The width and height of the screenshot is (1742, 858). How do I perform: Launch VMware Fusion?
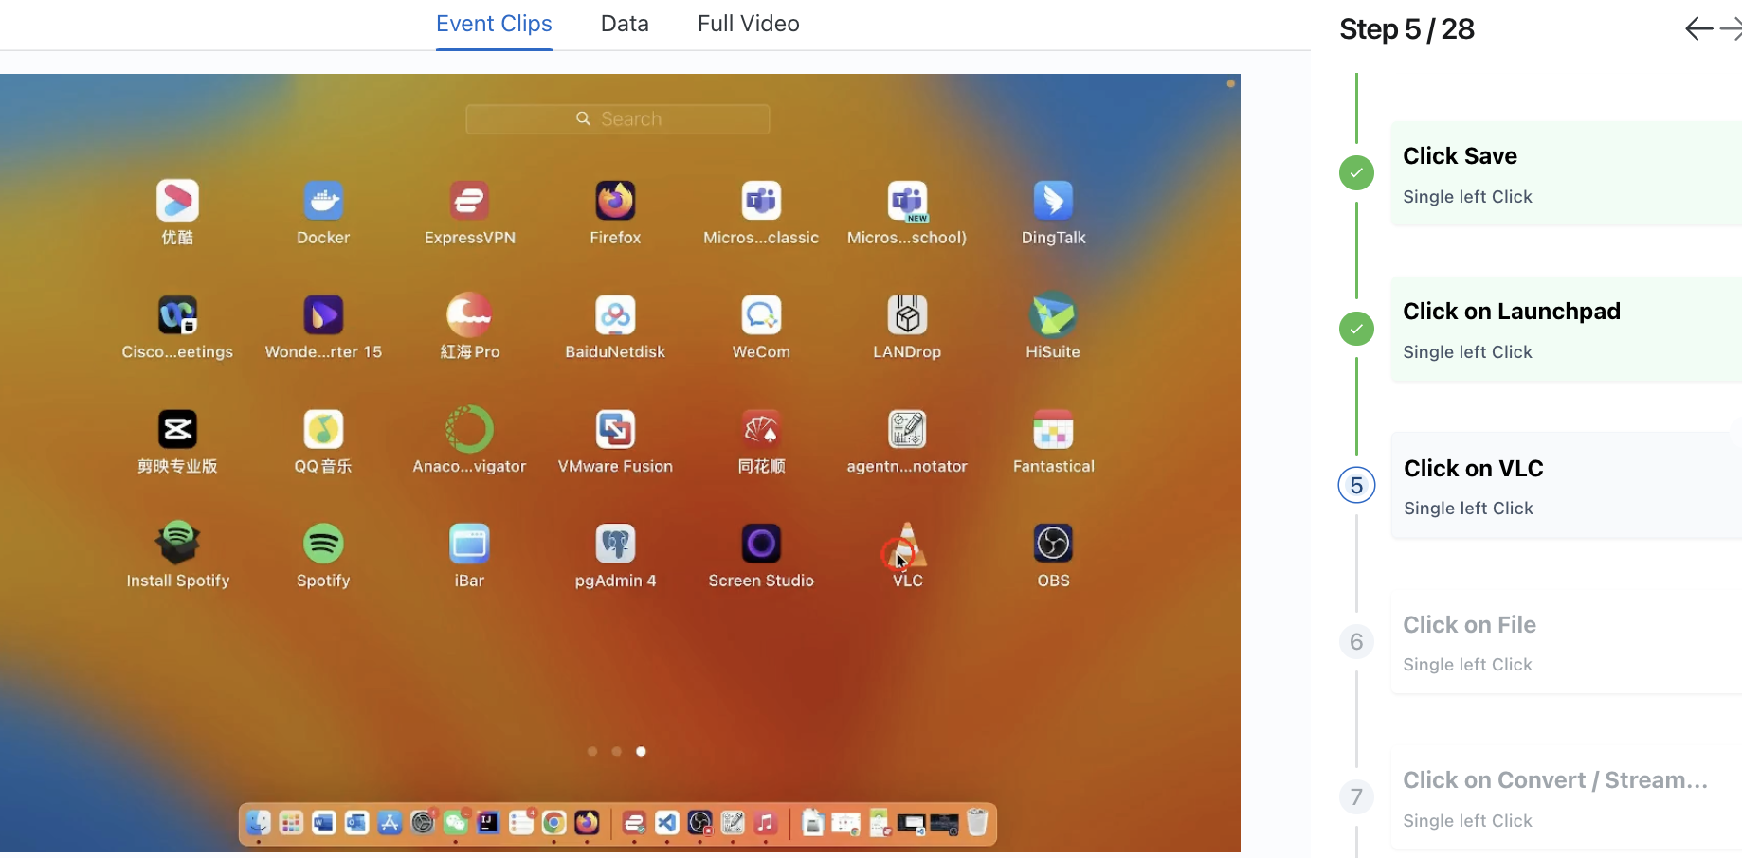tap(615, 429)
